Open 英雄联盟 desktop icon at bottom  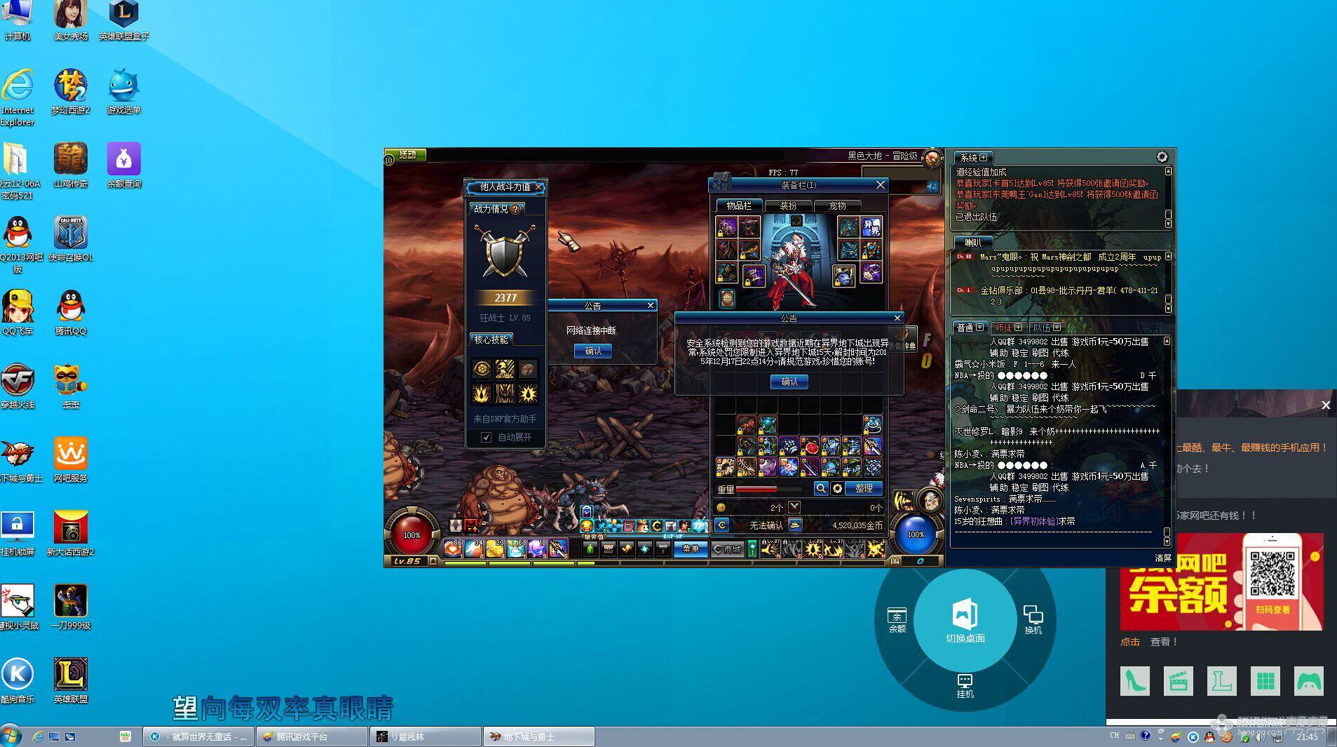[71, 681]
